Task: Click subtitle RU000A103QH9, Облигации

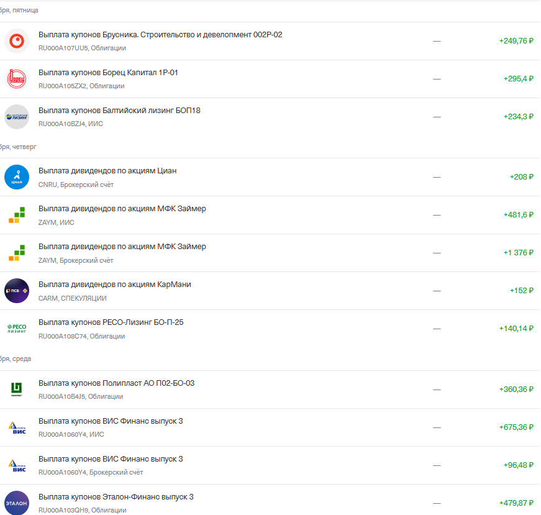Action: point(83,510)
